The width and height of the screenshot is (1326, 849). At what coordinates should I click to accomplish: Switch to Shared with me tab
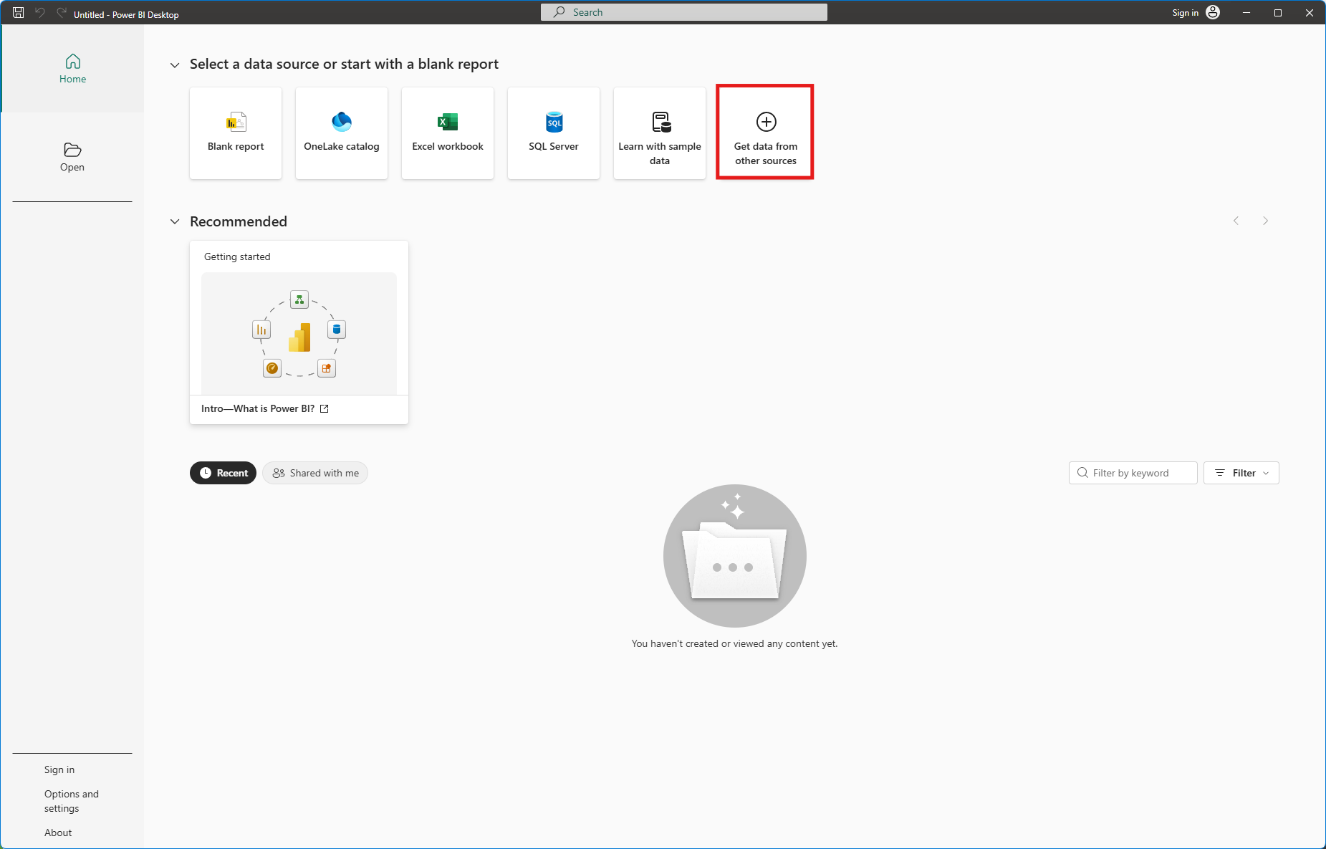pos(315,473)
